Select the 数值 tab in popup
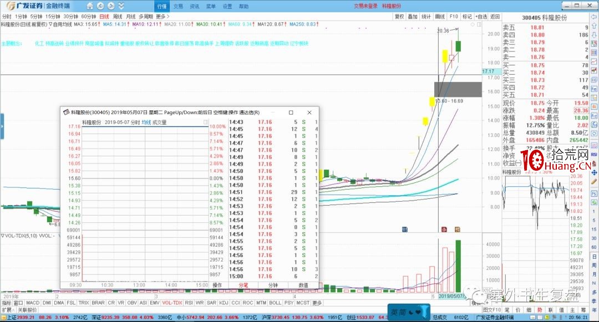 303,285
